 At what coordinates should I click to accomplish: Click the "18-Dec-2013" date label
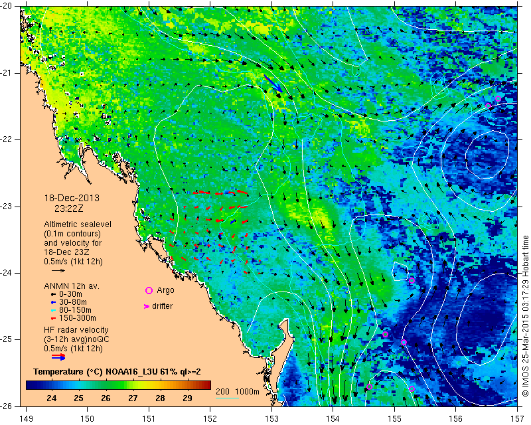tap(72, 198)
